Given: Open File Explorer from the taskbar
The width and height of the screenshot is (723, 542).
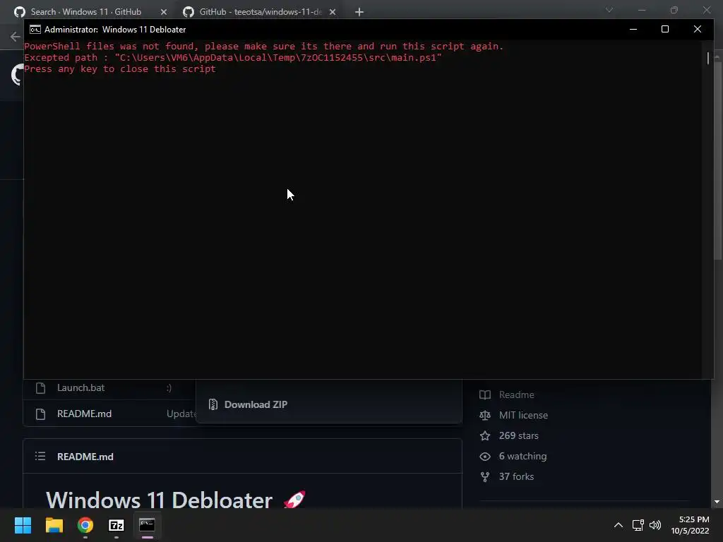Looking at the screenshot, I should point(54,525).
